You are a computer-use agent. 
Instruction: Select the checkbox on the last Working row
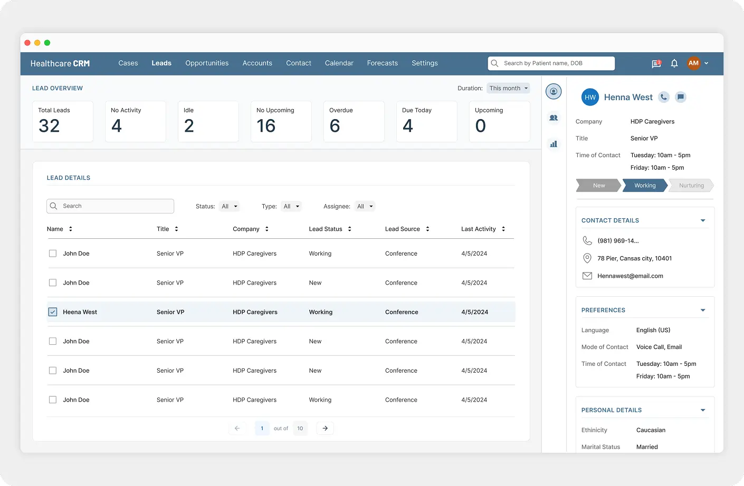[x=52, y=400]
